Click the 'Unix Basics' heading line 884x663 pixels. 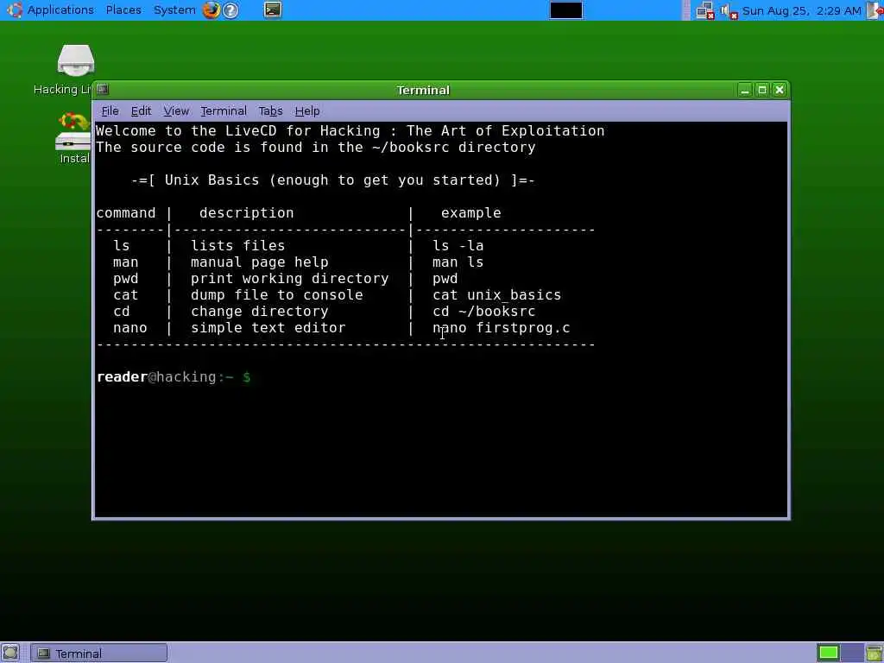click(x=332, y=180)
